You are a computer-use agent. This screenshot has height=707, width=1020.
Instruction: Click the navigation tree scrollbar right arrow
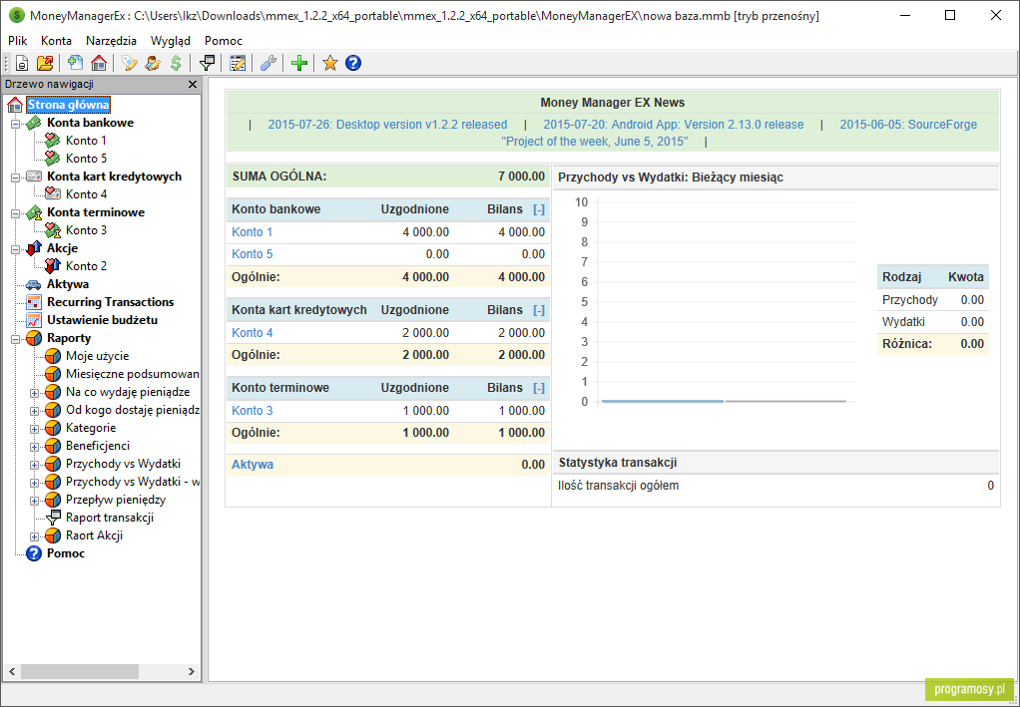point(192,671)
